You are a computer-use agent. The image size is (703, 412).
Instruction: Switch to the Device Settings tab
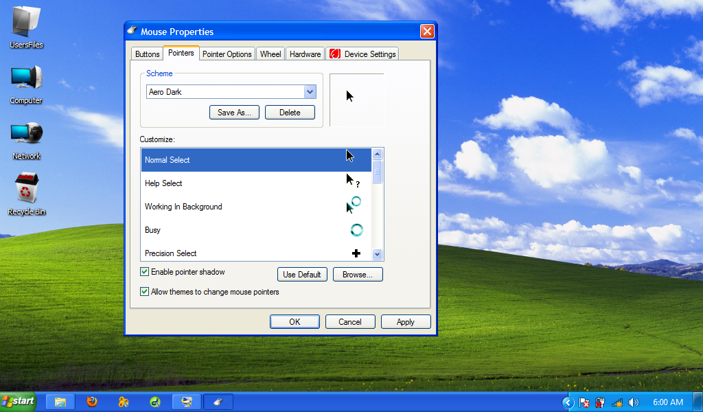click(x=362, y=54)
